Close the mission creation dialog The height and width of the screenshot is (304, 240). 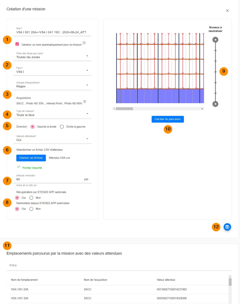pos(227,11)
